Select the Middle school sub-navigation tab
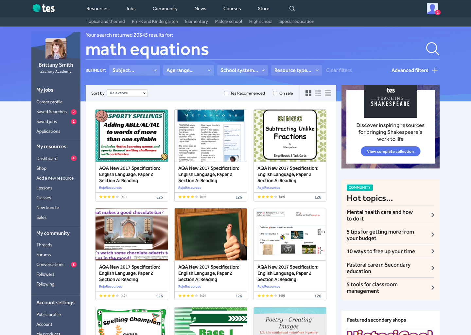This screenshot has height=335, width=471. [228, 22]
